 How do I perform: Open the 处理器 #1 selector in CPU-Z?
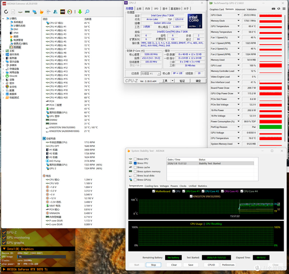pyautogui.click(x=151, y=73)
